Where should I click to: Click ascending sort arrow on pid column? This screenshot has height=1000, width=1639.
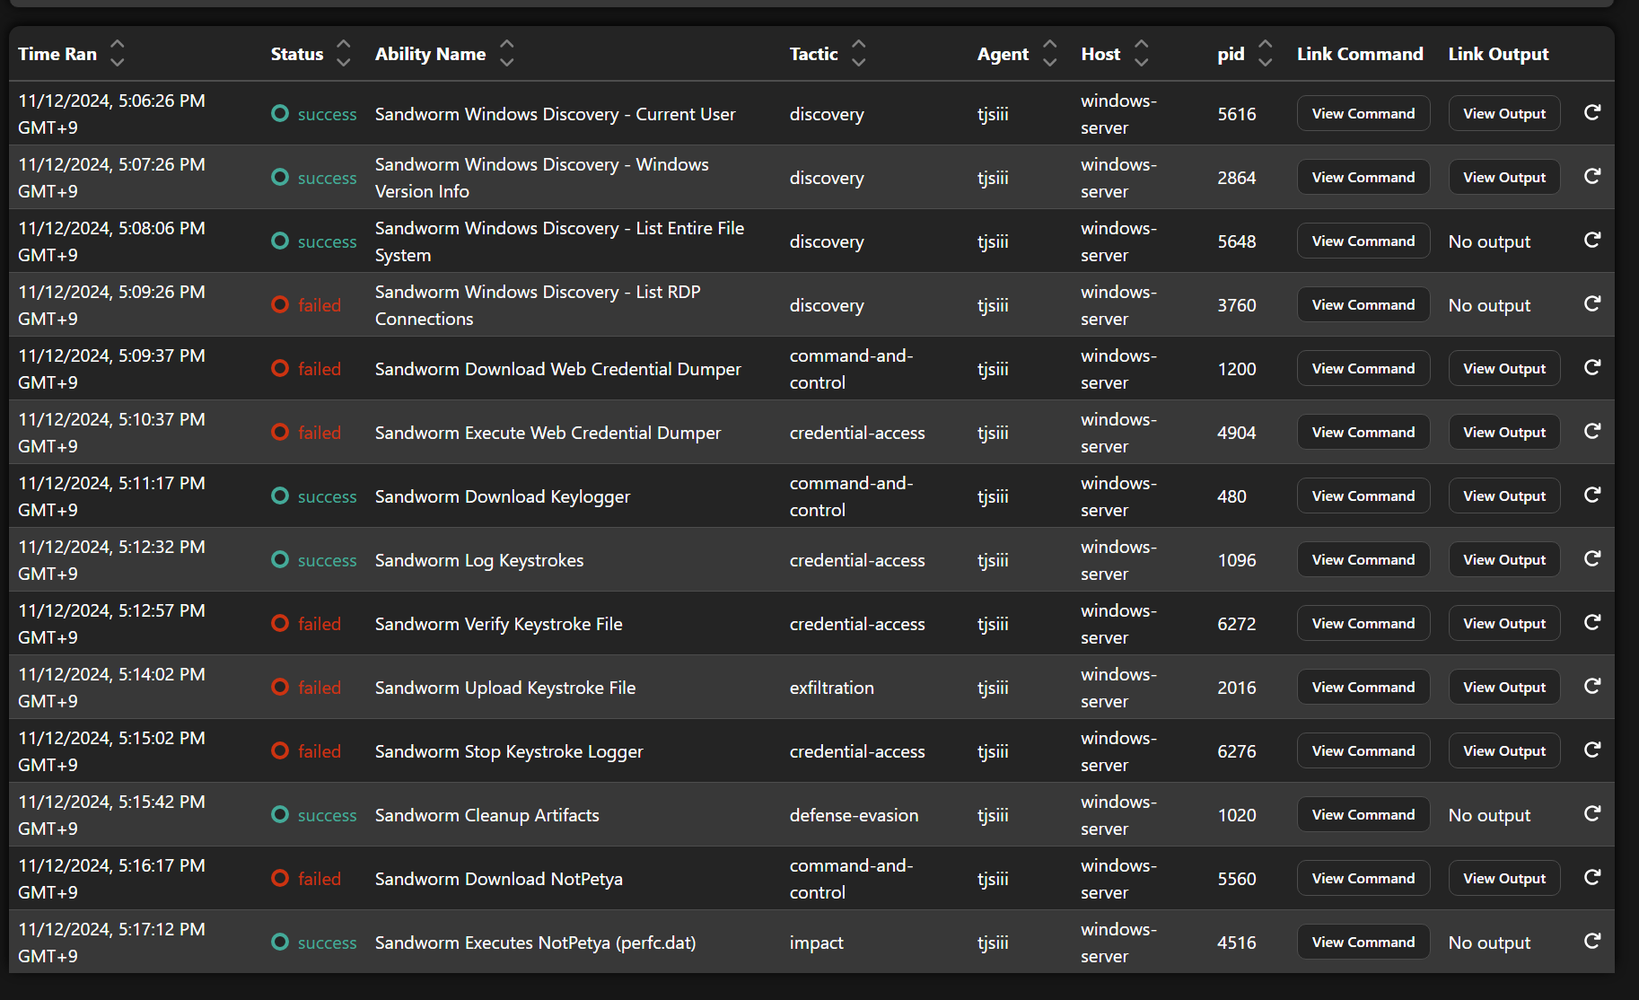coord(1265,44)
